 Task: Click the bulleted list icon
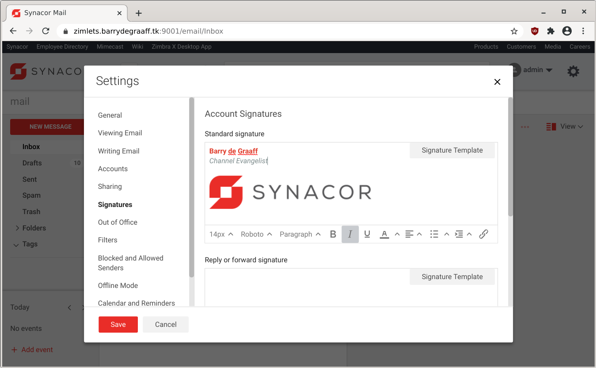pyautogui.click(x=434, y=234)
